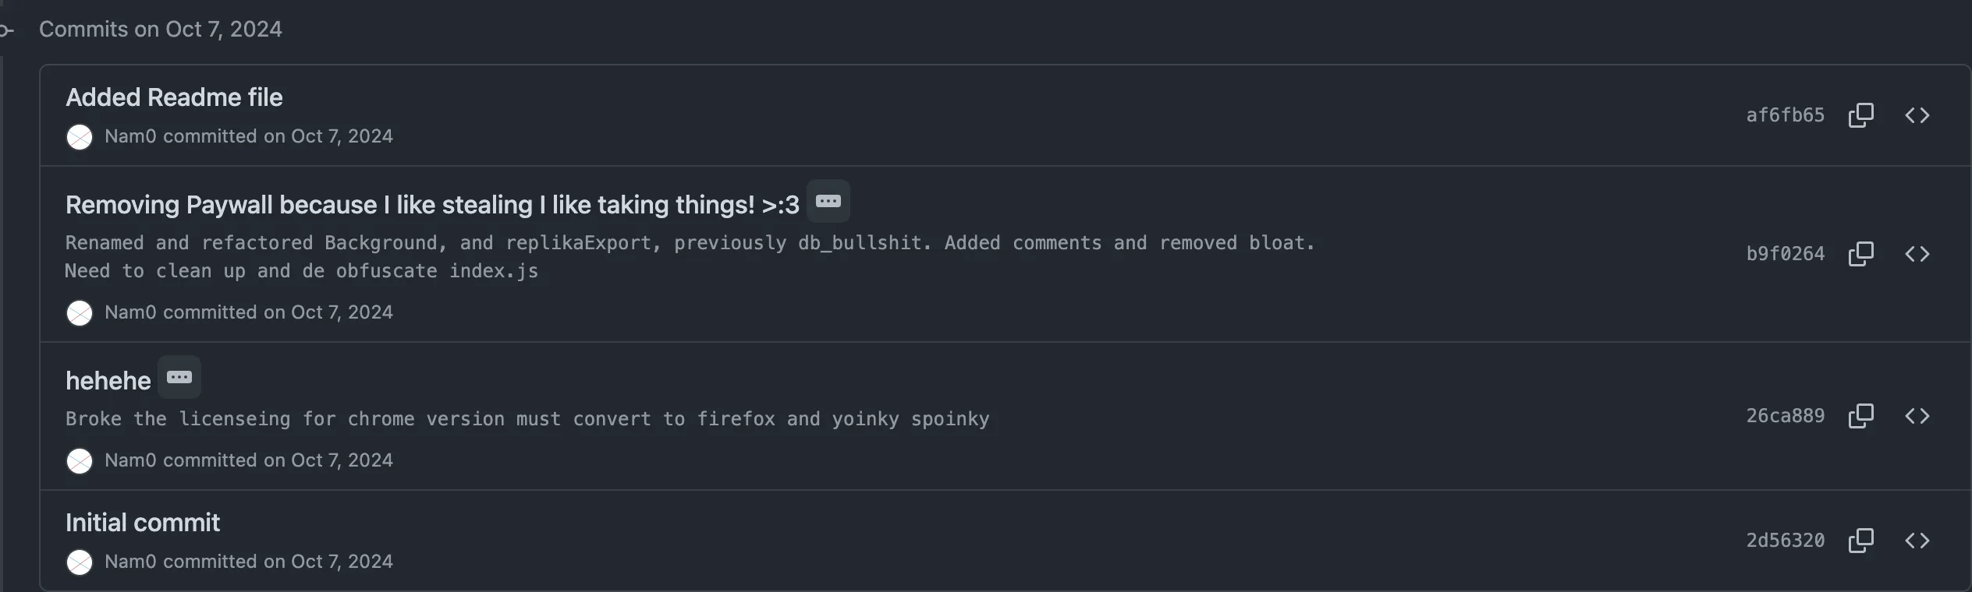Open commit hash af6fb65
This screenshot has height=592, width=1972.
click(1785, 115)
